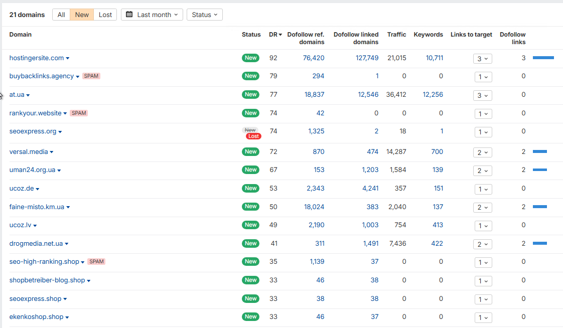This screenshot has height=328, width=563.
Task: Open the Status filter dropdown
Action: [x=205, y=15]
